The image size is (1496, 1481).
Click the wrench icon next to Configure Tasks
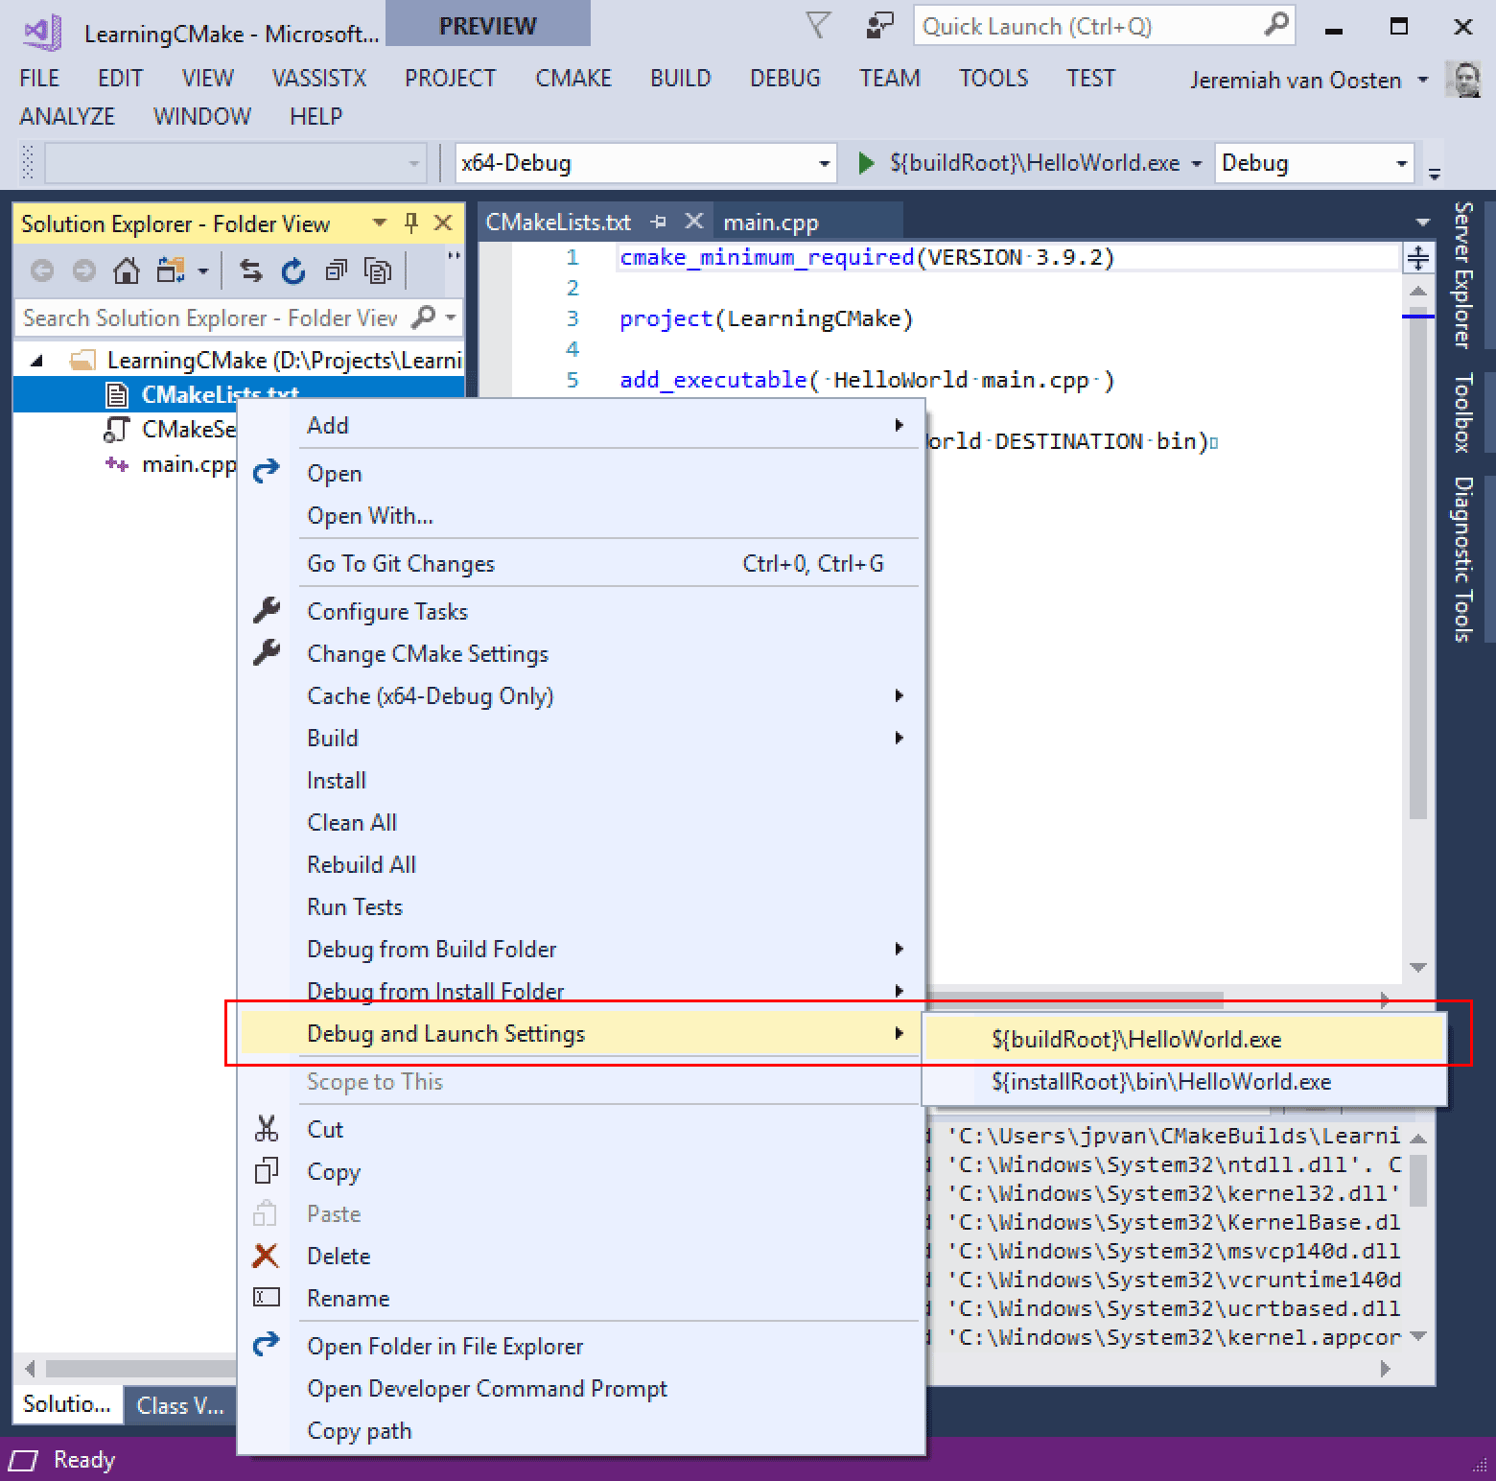[267, 611]
